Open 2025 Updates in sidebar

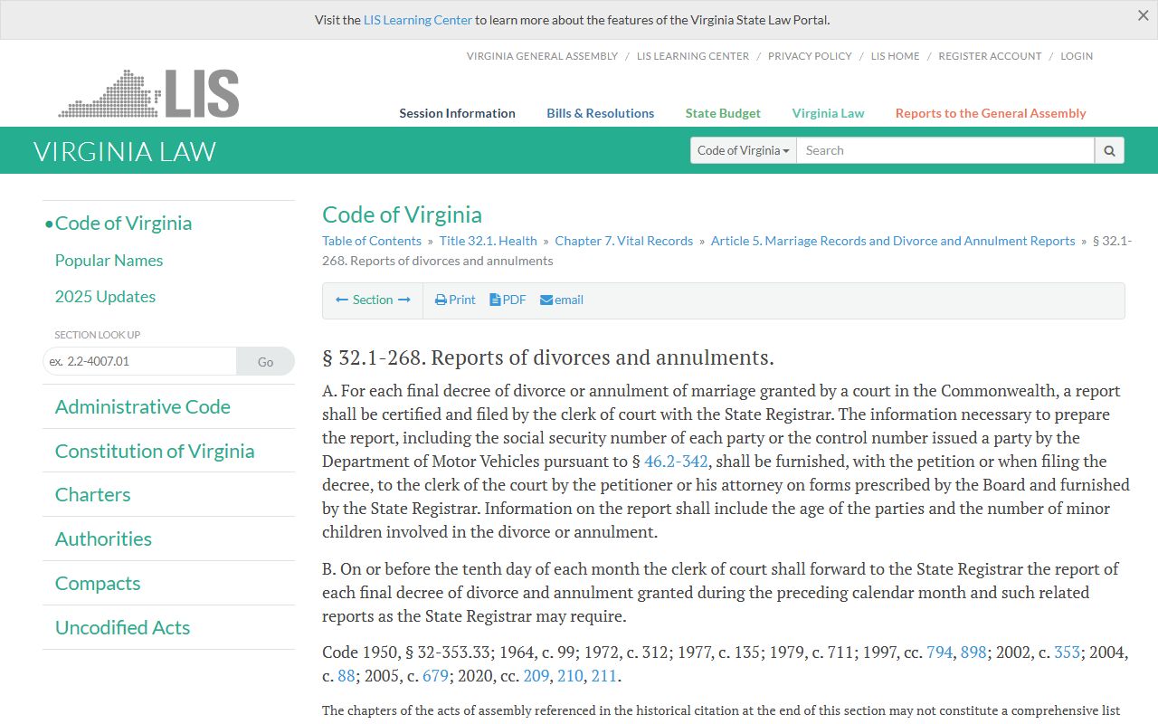coord(105,296)
